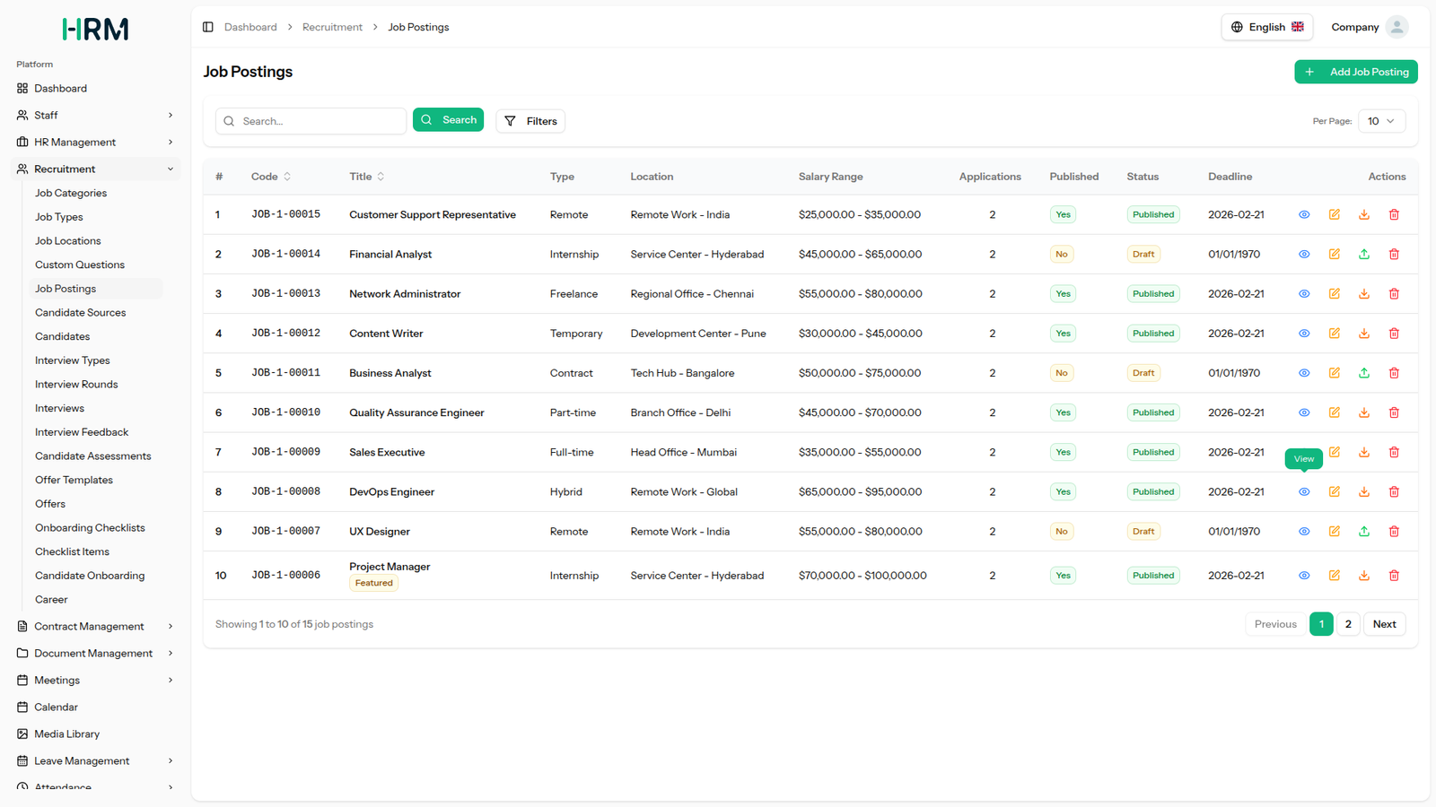1436x807 pixels.
Task: Edit the Customer Support Representative posting
Action: coord(1335,215)
